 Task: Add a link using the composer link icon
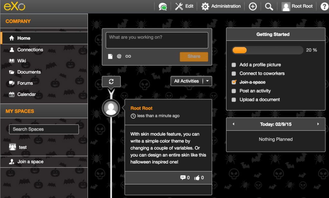click(128, 56)
